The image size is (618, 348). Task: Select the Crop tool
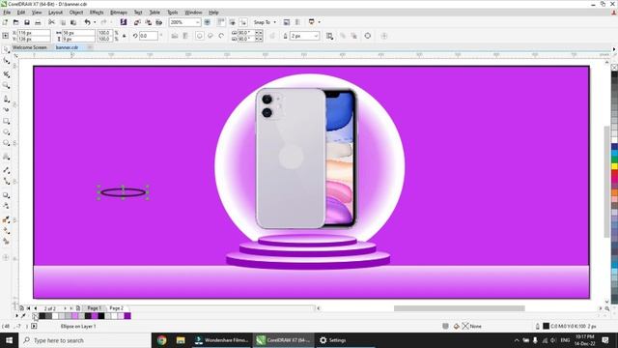6,74
